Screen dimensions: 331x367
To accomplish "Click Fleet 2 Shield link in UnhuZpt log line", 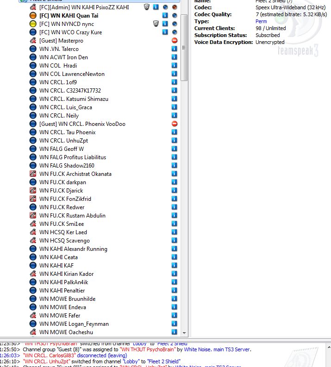I will click(x=164, y=361).
